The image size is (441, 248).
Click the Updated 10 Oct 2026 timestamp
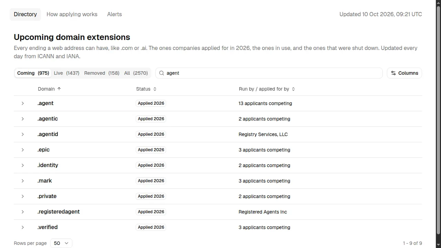pyautogui.click(x=381, y=14)
